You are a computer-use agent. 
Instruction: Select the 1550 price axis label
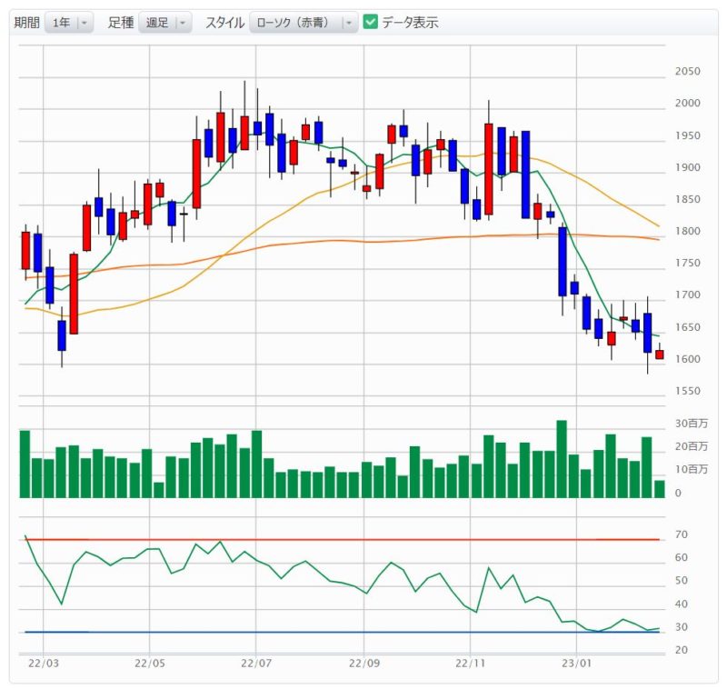(x=688, y=391)
